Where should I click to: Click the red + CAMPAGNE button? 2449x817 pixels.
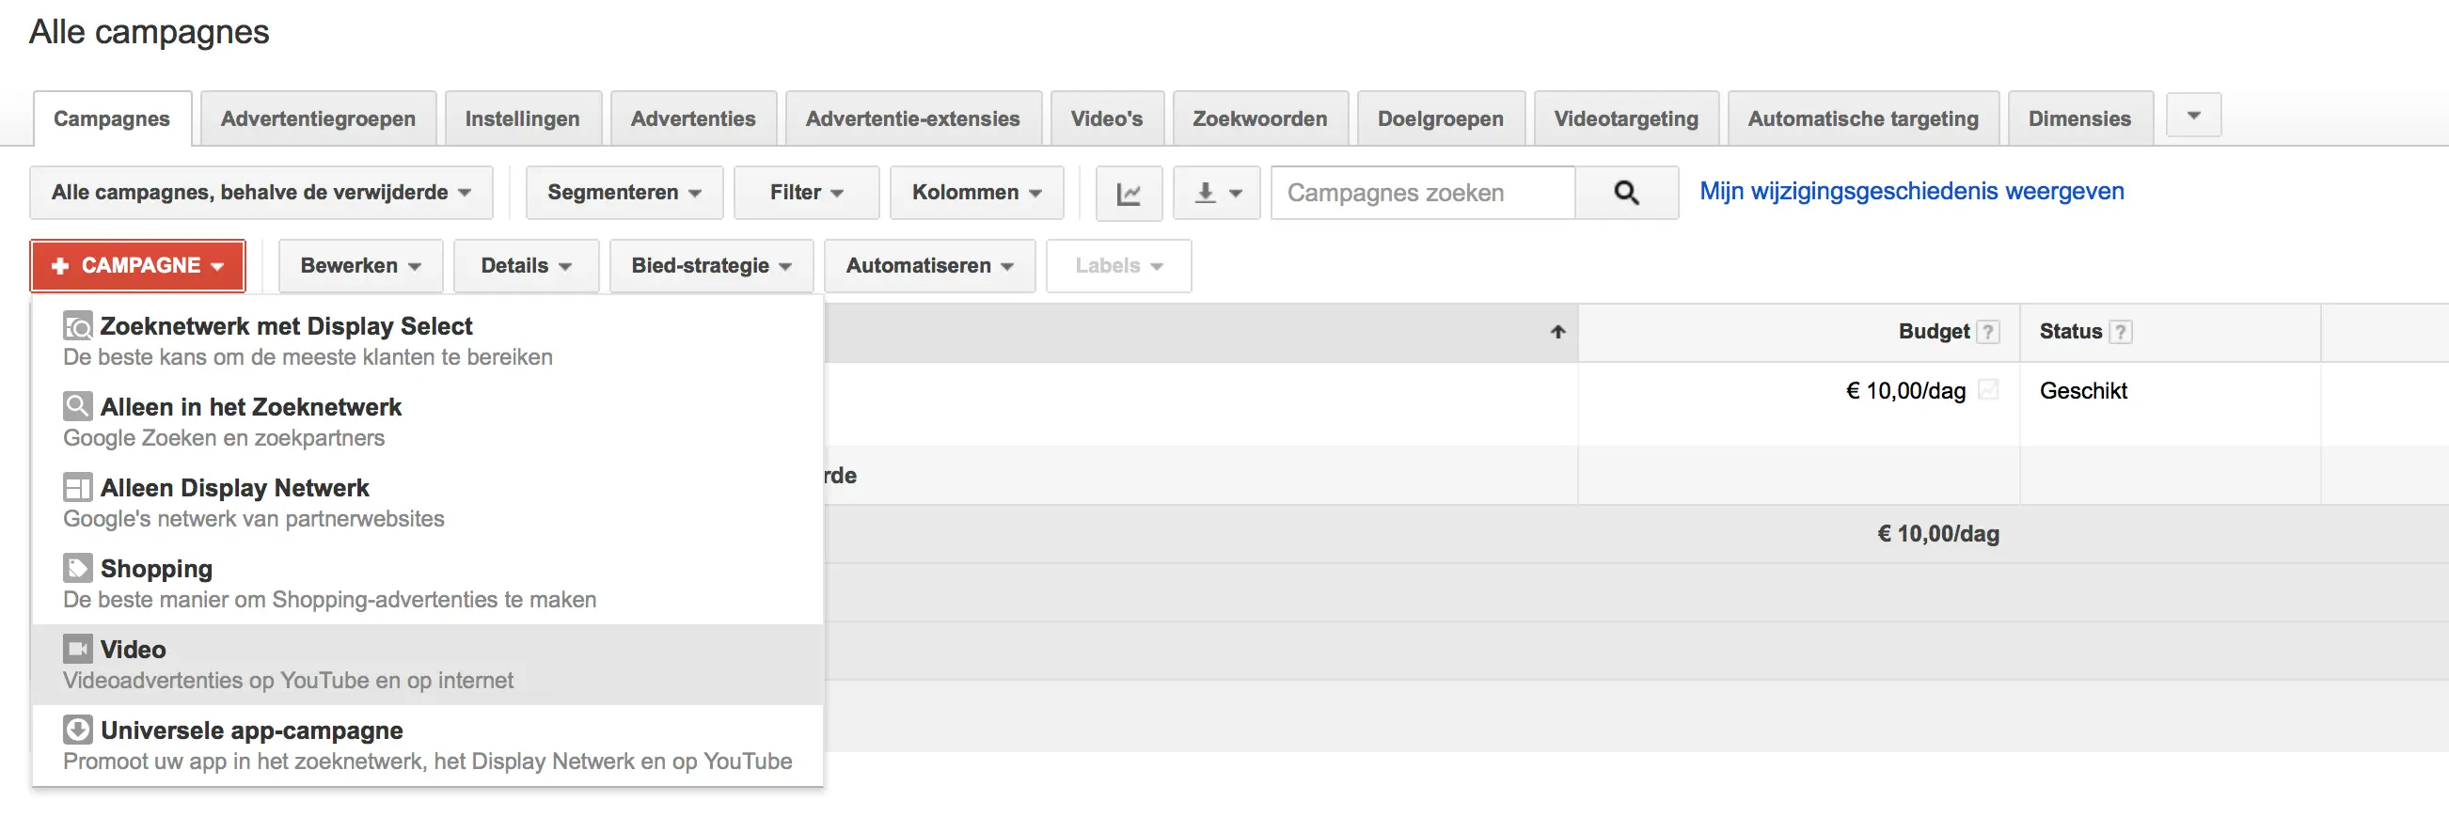click(x=138, y=266)
